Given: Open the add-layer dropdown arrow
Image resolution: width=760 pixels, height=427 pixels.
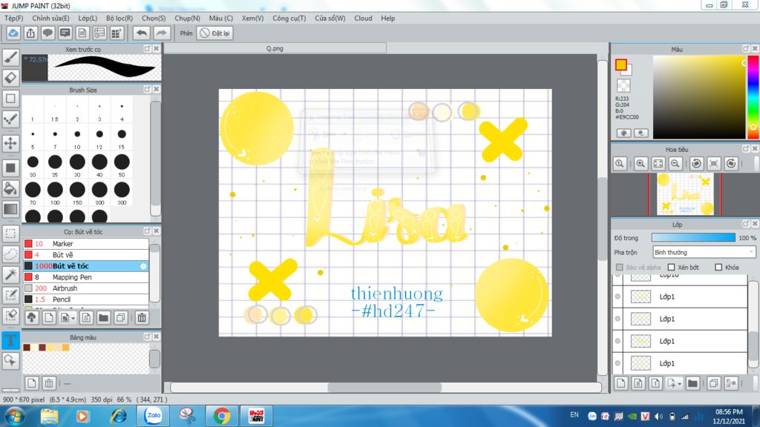Looking at the screenshot, I should (679, 384).
